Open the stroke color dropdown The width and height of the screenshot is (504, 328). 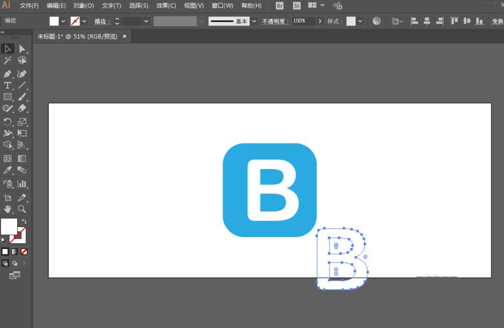click(84, 21)
